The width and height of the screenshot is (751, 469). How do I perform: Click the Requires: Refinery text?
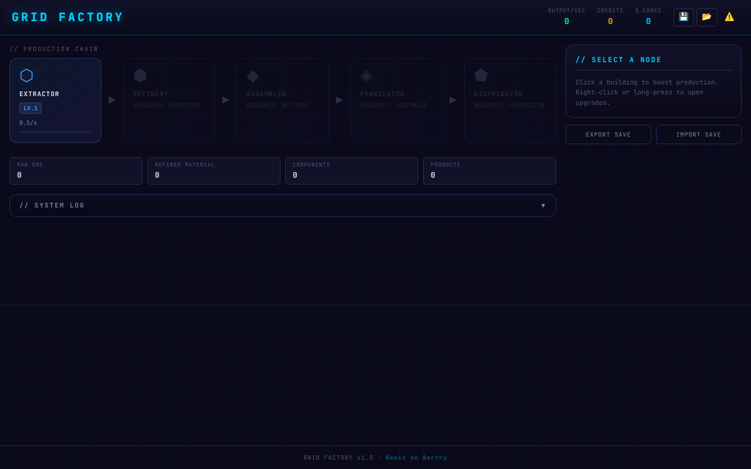[x=278, y=106]
